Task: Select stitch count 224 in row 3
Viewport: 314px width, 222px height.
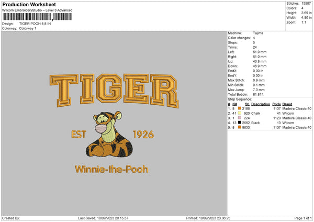Action: [246, 118]
